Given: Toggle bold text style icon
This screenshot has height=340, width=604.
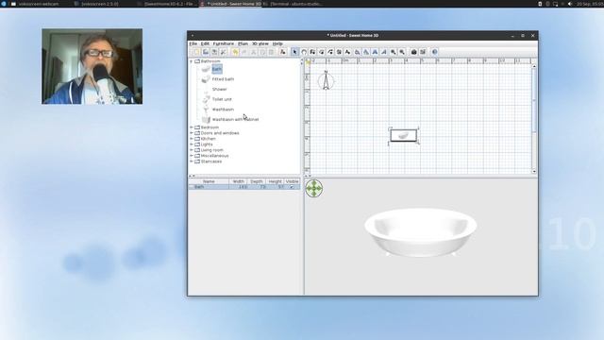Looking at the screenshot, I should coord(375,52).
